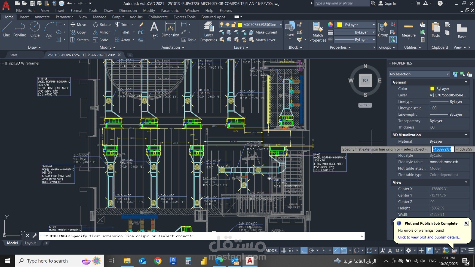
Task: Select the Line tool
Action: click(6, 29)
